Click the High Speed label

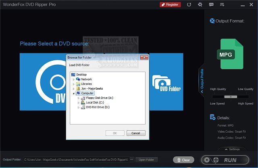(x=246, y=104)
